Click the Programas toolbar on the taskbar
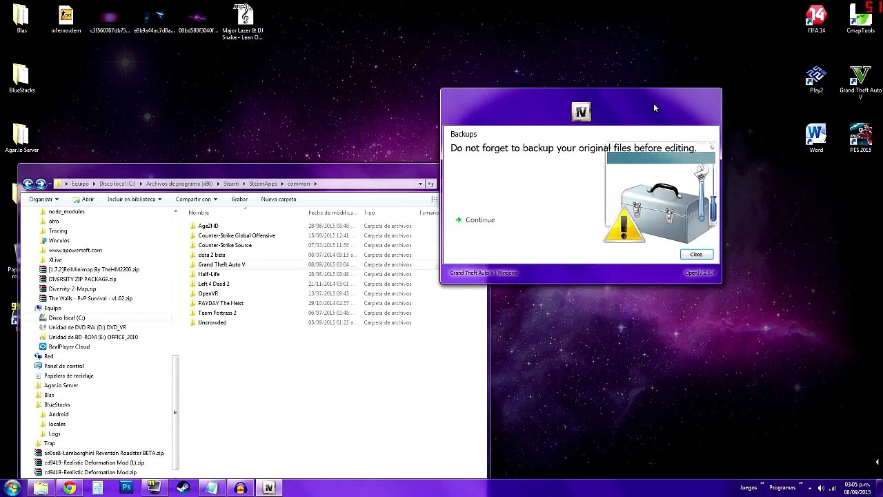 tap(782, 488)
